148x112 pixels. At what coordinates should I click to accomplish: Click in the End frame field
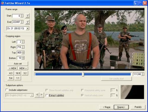(17, 22)
